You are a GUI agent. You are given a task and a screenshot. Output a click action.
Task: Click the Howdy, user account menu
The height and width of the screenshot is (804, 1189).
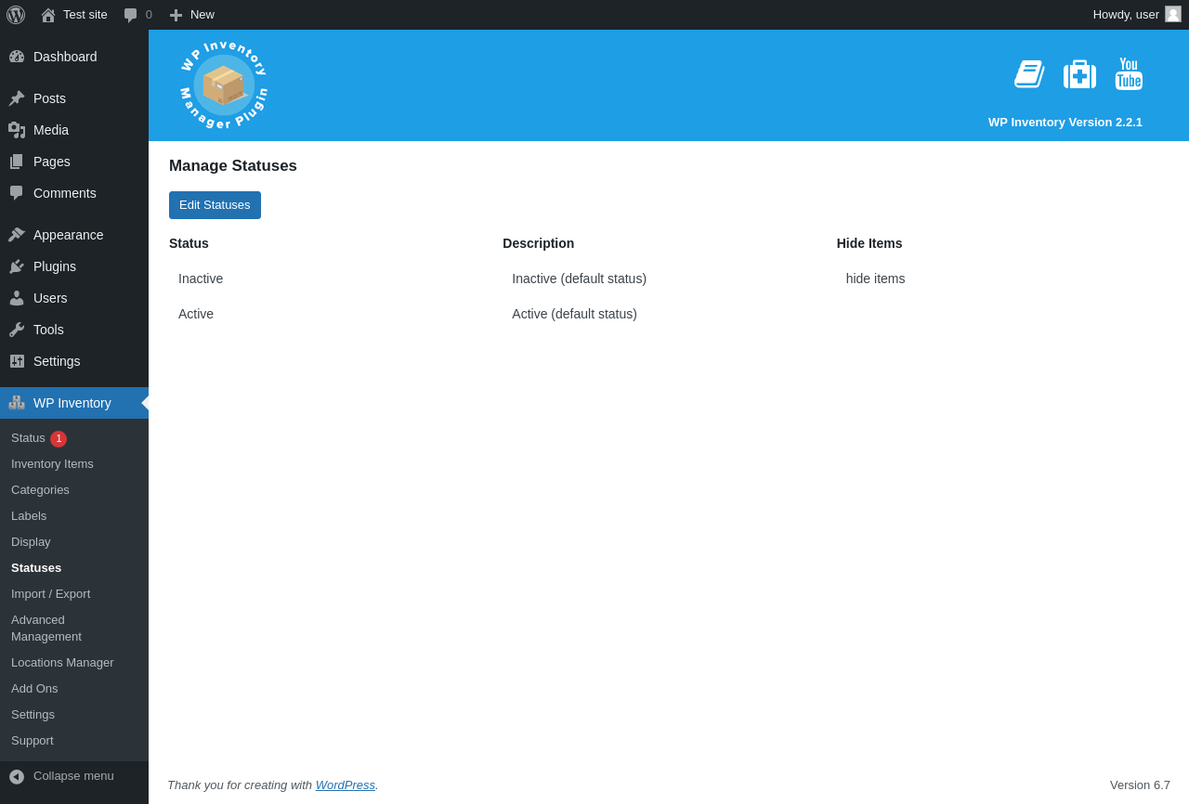point(1137,15)
